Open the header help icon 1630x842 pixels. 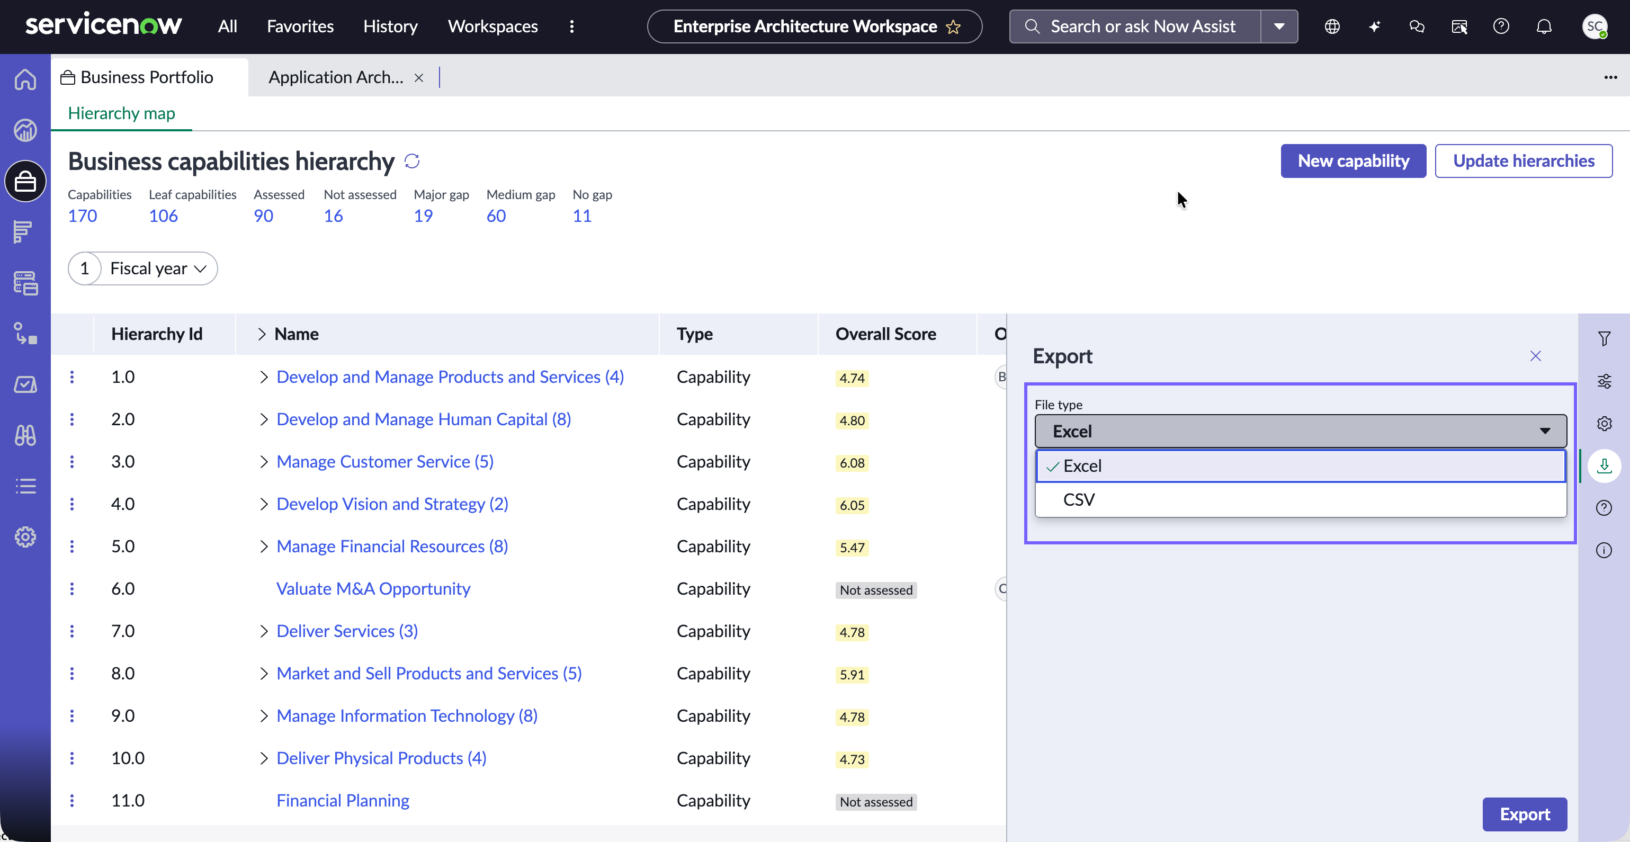1501,26
